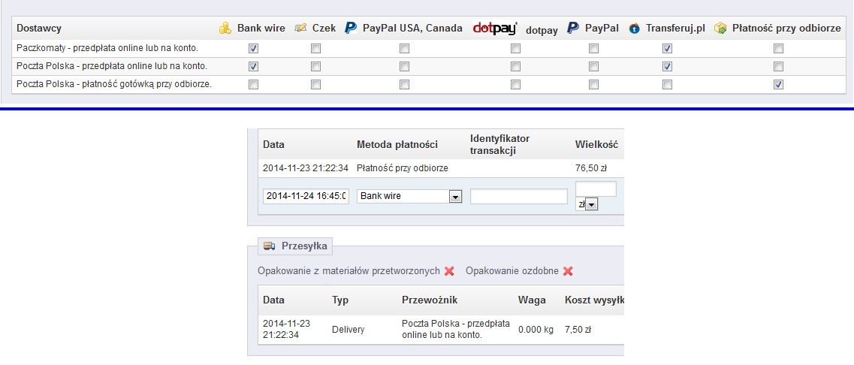
Task: Uncheck Bank wire for Paczkomaty row
Action: tap(253, 49)
